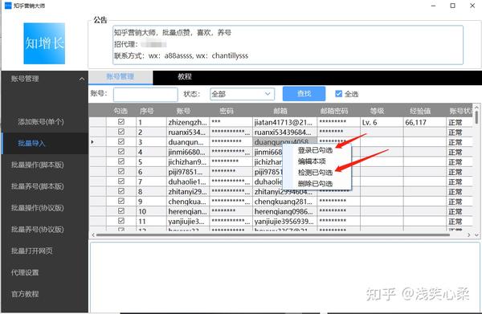Viewport: 482px width, 314px height.
Task: Uncheck the checkbox for row 3 duanqun
Action: (121, 141)
